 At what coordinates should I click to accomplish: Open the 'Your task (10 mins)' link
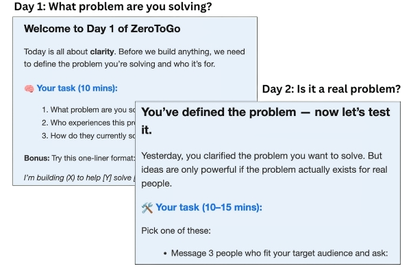77,88
